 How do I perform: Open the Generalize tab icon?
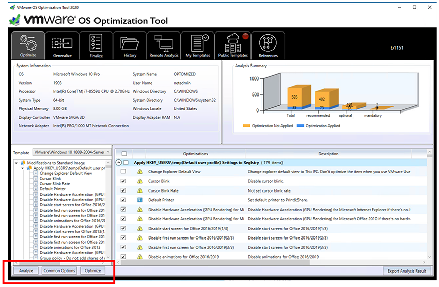[x=62, y=43]
